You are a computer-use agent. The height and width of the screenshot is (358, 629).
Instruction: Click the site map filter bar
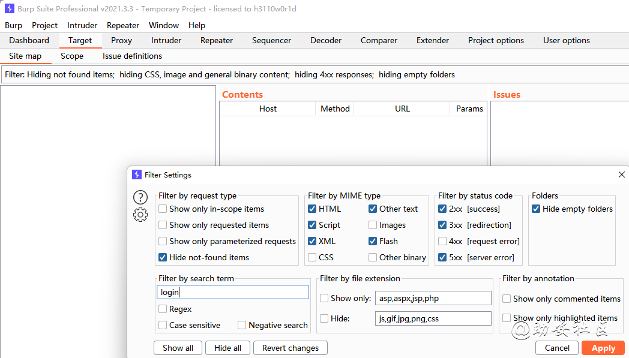click(x=315, y=74)
